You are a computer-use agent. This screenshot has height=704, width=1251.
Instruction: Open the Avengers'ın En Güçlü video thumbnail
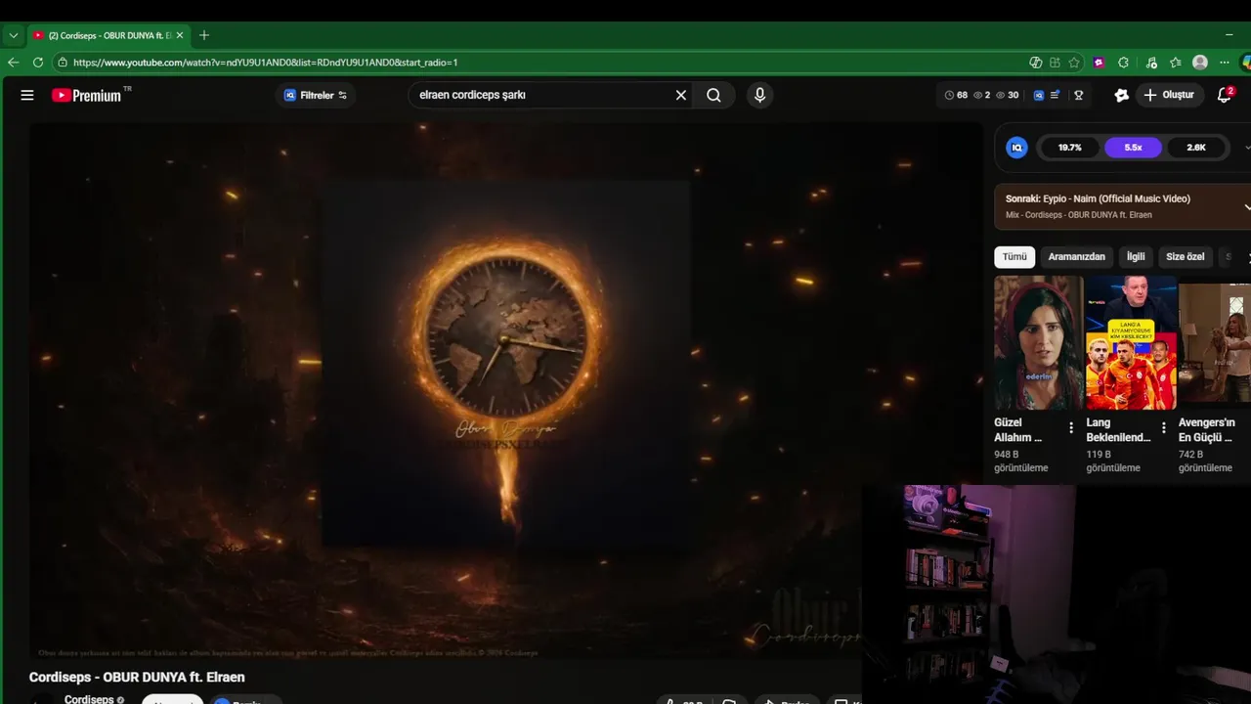tap(1215, 342)
